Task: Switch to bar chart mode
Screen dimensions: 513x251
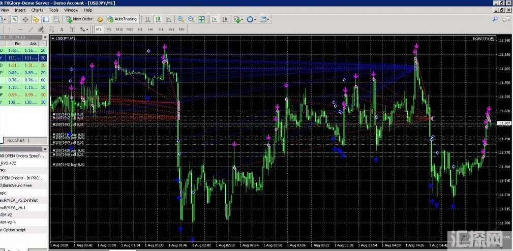Action: 147,19
